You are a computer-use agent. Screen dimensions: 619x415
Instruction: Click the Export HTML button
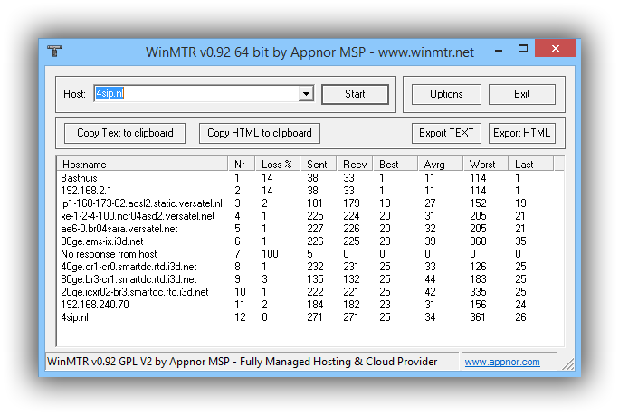coord(522,133)
